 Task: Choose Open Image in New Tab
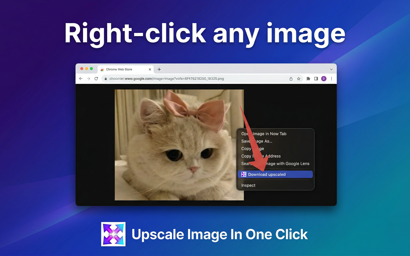[x=275, y=134]
